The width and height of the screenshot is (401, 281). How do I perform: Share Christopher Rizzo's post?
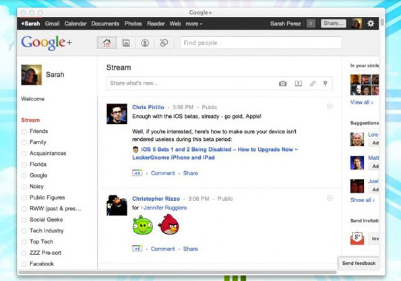point(191,249)
